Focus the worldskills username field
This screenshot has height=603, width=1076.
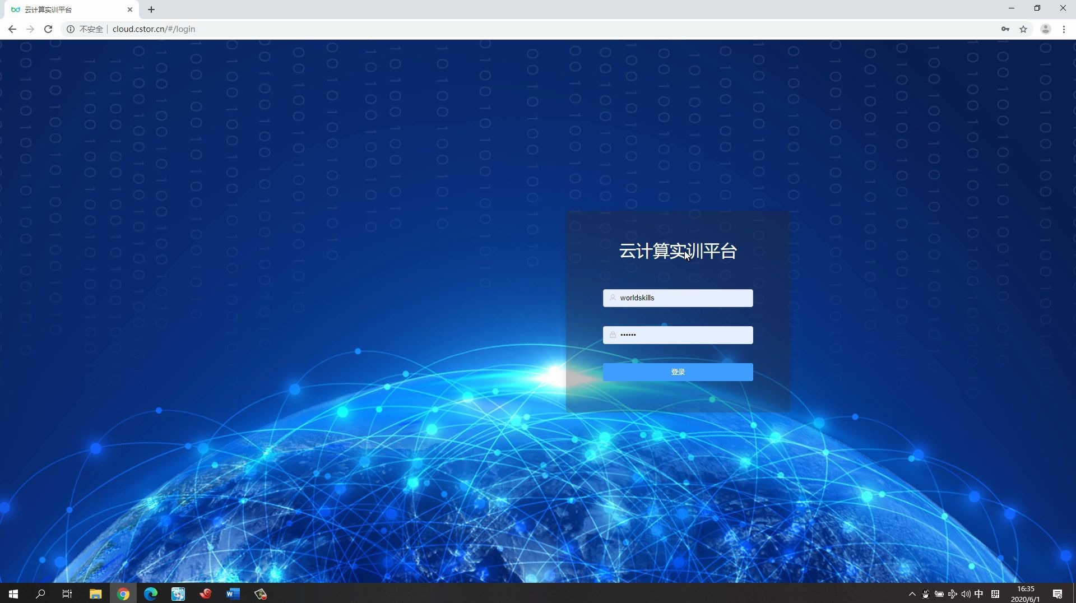tap(678, 298)
